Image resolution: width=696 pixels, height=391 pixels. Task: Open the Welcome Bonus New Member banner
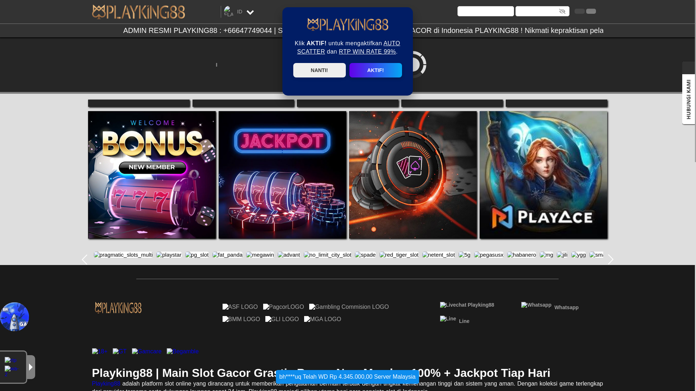152,175
